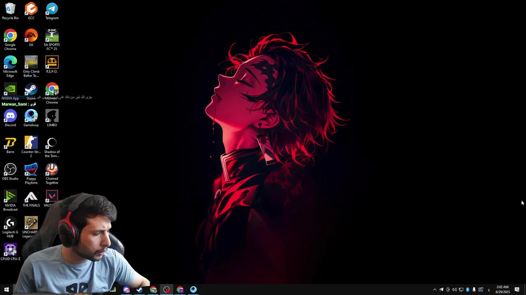Image resolution: width=526 pixels, height=295 pixels.
Task: Launch the GCC desktop shortcut
Action: (x=31, y=11)
